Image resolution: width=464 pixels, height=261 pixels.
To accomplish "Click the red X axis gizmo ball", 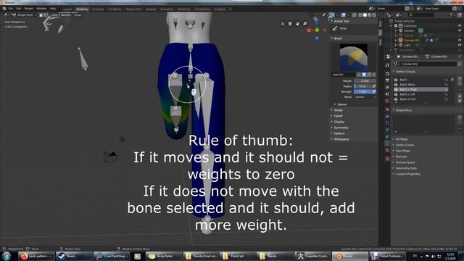I will (x=309, y=30).
